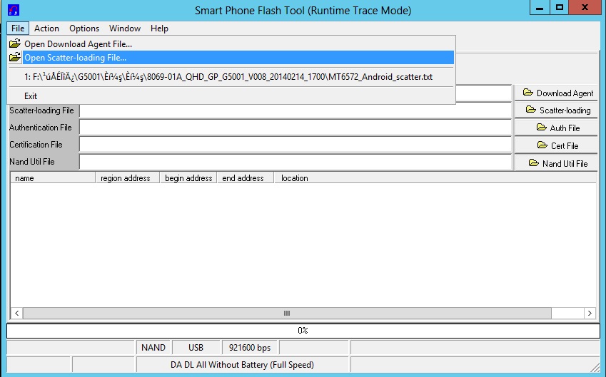Open the Options menu
This screenshot has width=606, height=377.
(84, 29)
